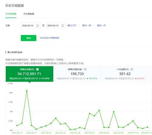Image resolution: width=152 pixels, height=135 pixels.
Task: Open 对比及支付场景选项 link
Action: click(50, 38)
